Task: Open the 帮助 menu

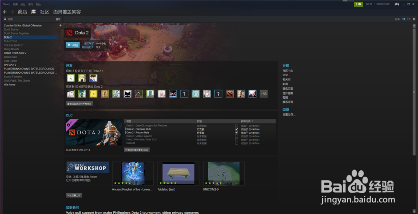Action: click(x=38, y=4)
